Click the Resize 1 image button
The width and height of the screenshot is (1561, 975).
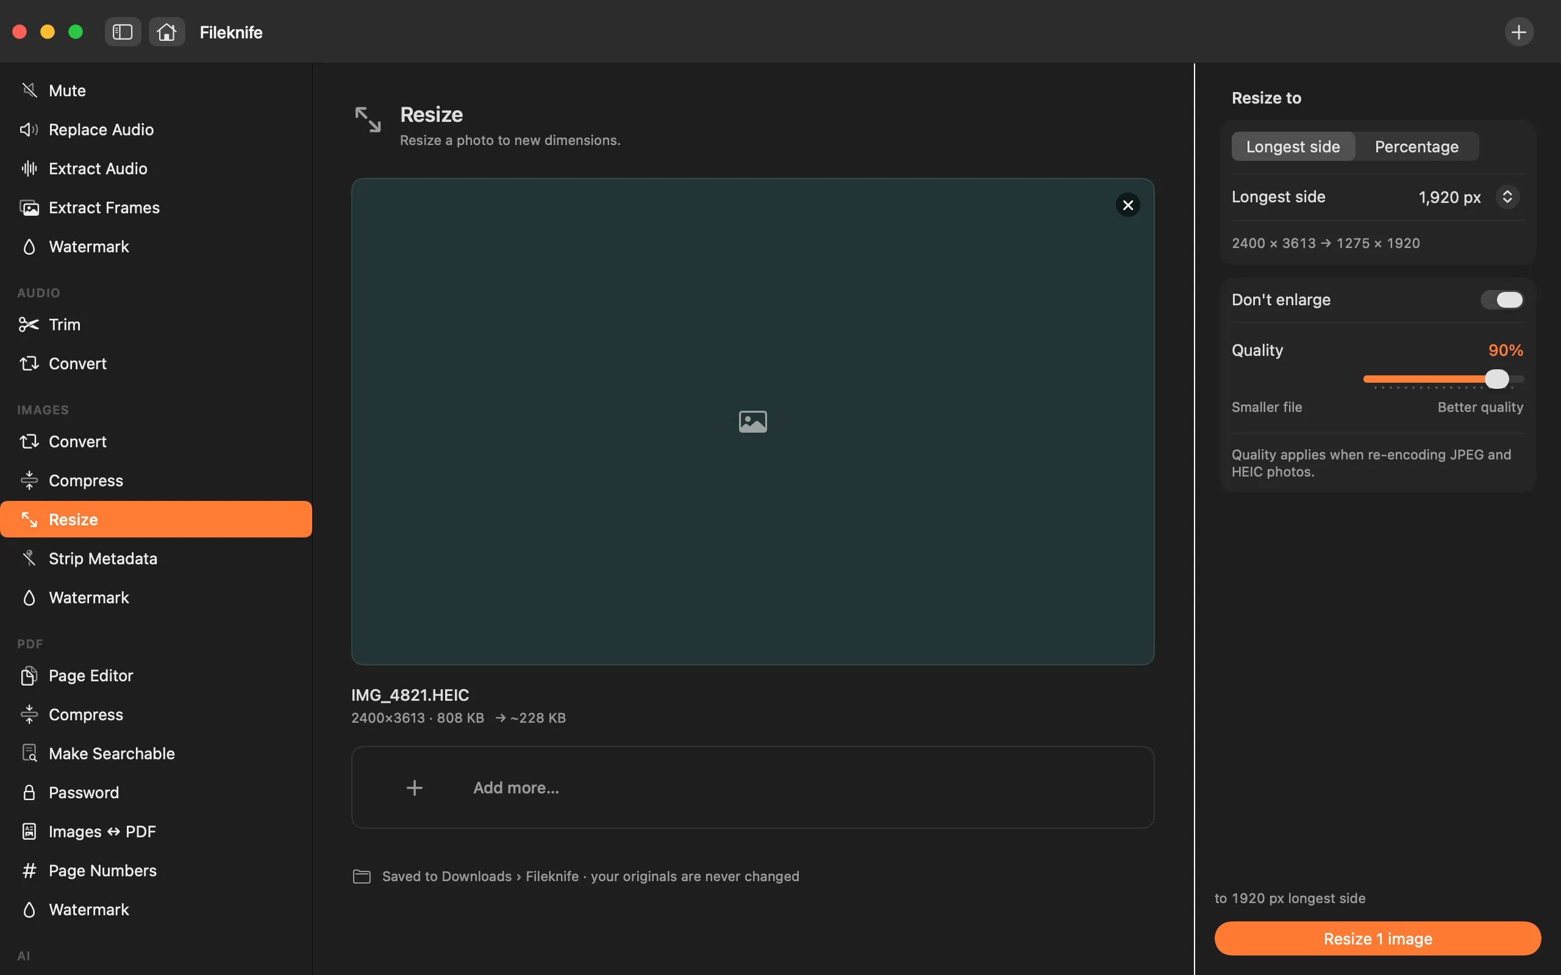pyautogui.click(x=1377, y=938)
